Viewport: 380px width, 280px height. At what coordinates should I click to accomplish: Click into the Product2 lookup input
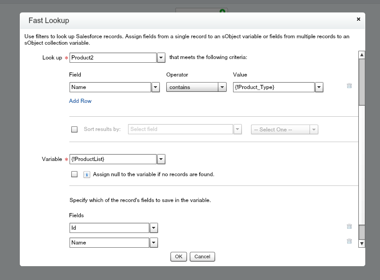pyautogui.click(x=113, y=58)
